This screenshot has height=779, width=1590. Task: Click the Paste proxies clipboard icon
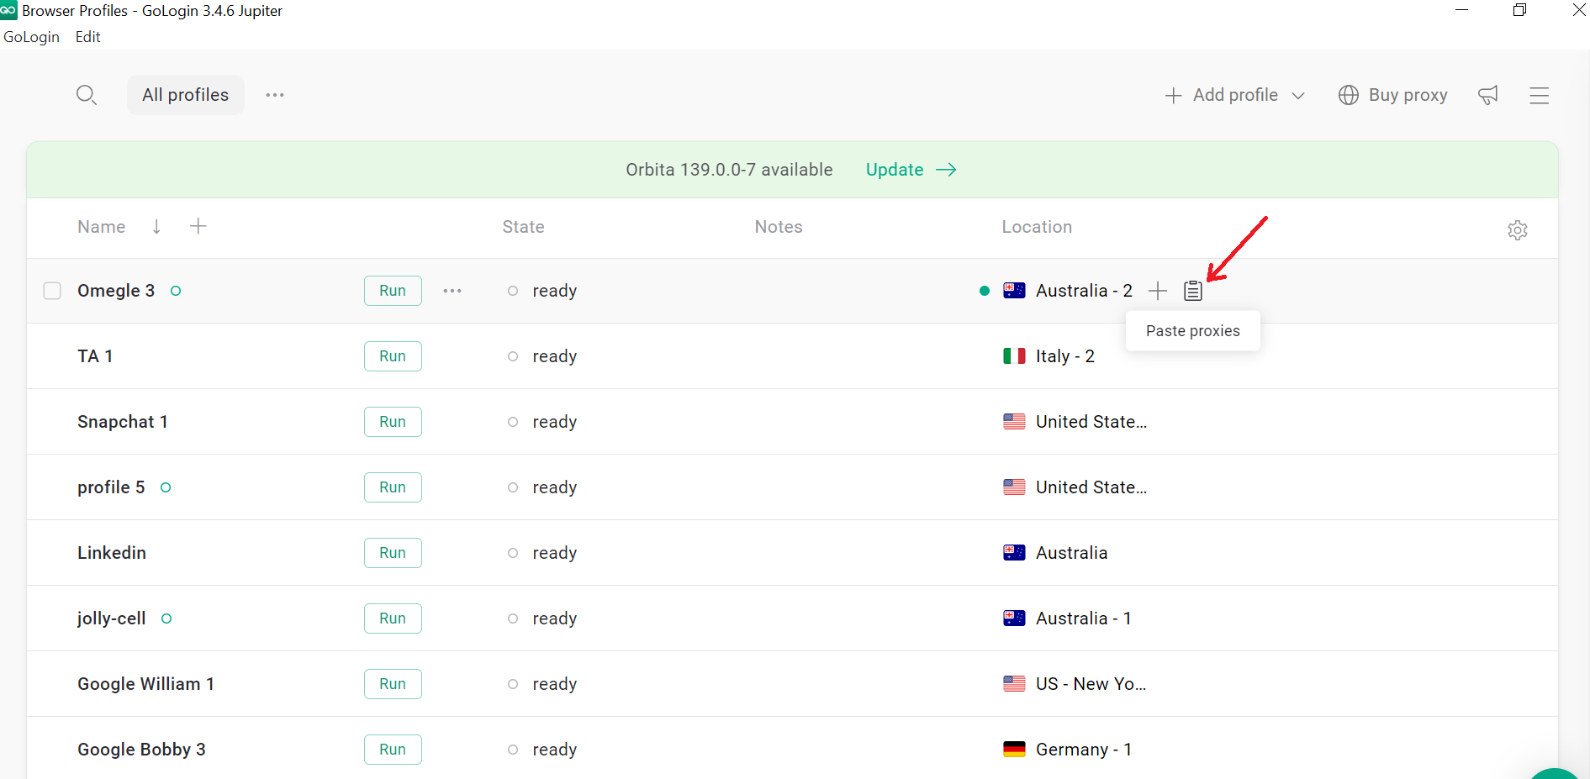(1192, 291)
